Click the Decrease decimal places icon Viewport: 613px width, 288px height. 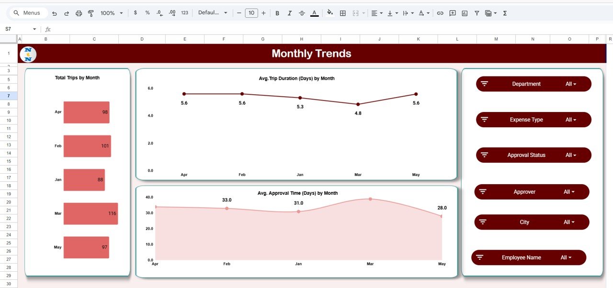[159, 13]
